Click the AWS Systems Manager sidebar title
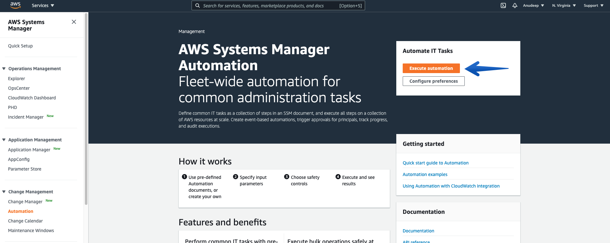The height and width of the screenshot is (243, 610). coord(26,25)
